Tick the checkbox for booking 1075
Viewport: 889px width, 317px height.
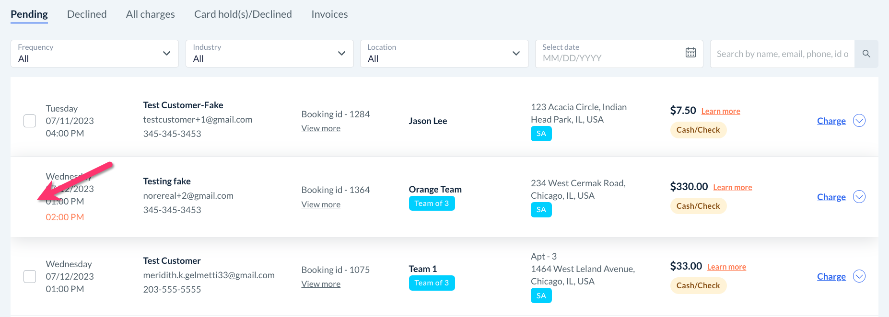pos(30,276)
